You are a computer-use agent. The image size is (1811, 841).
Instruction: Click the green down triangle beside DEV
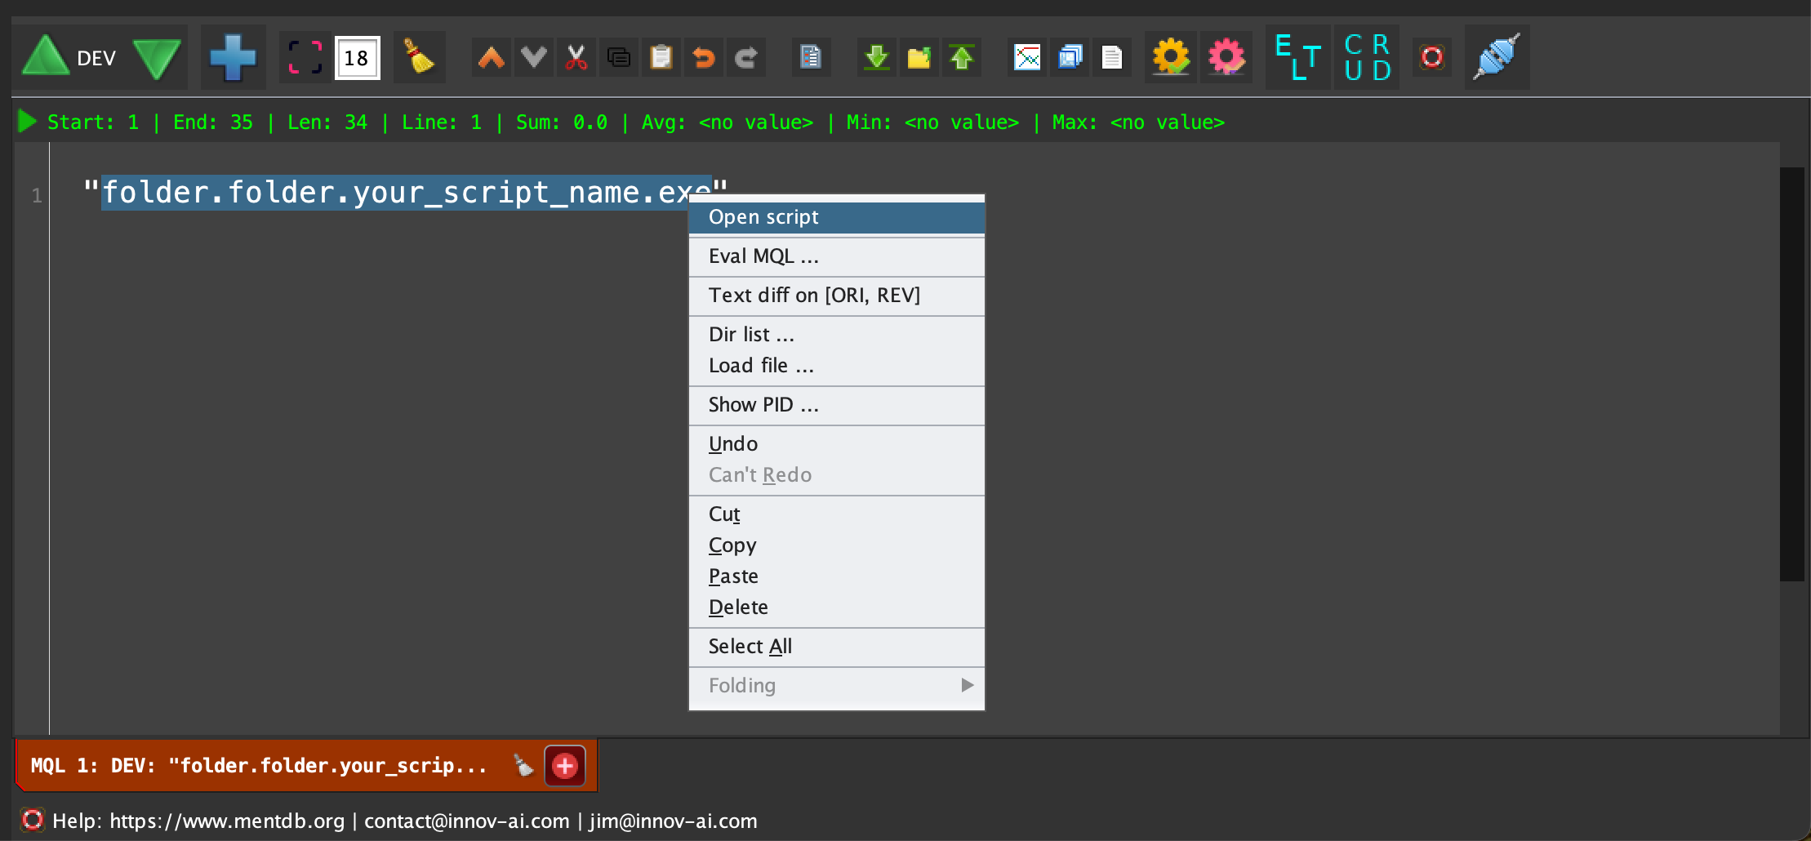[x=157, y=59]
